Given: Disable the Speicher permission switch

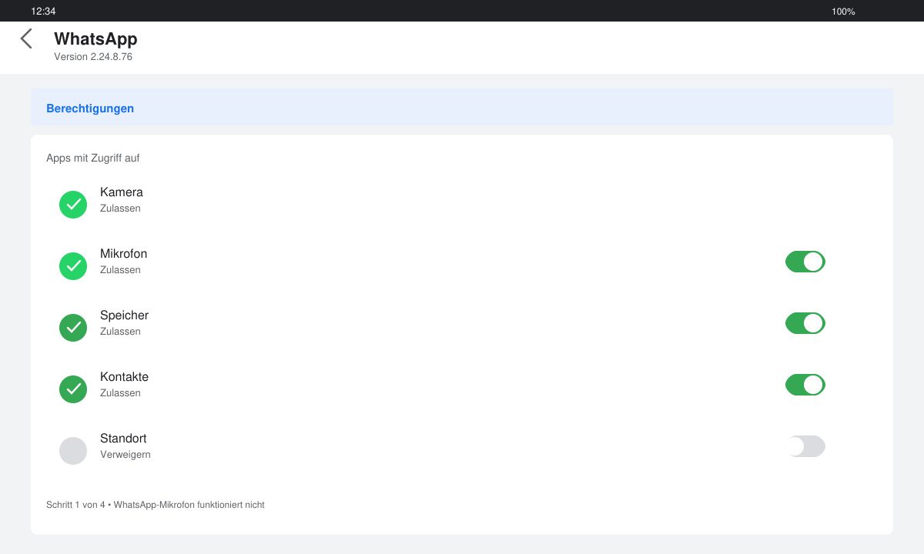Looking at the screenshot, I should [x=805, y=323].
